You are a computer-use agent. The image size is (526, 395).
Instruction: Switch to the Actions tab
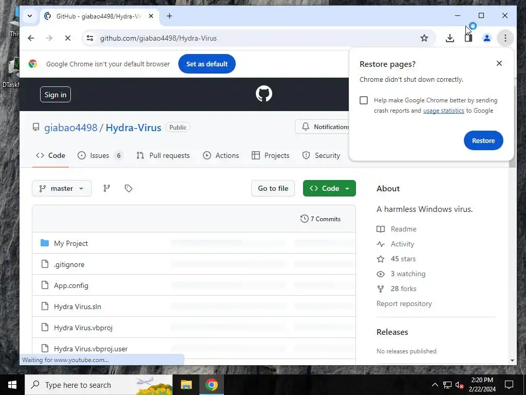pyautogui.click(x=221, y=155)
